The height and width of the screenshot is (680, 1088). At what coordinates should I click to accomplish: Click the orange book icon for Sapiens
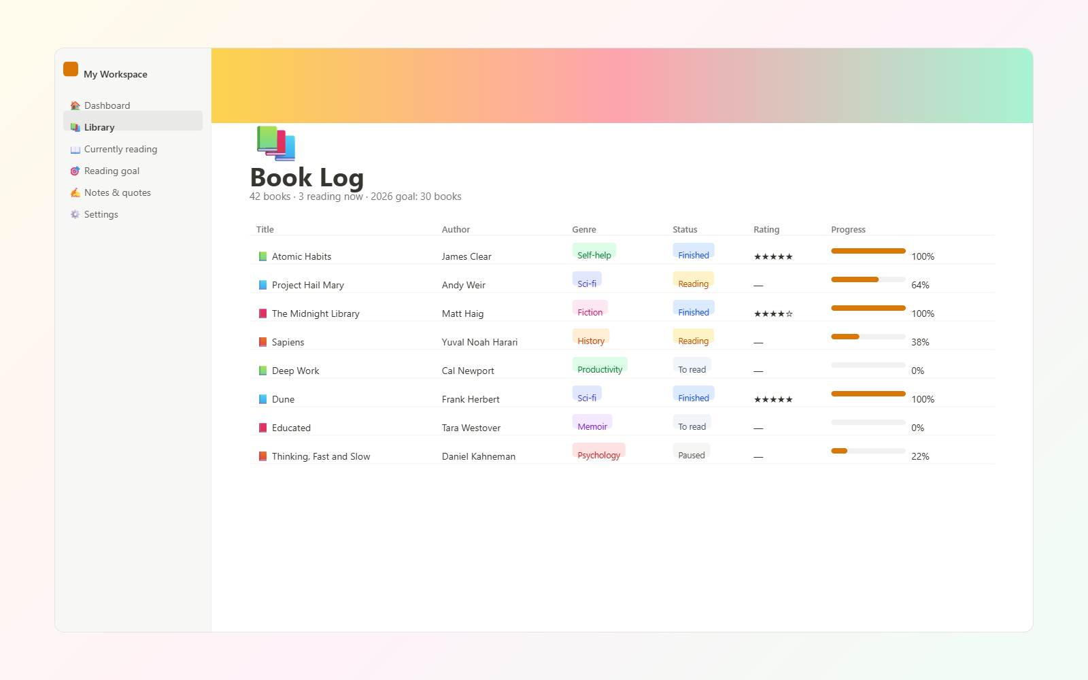click(x=262, y=342)
